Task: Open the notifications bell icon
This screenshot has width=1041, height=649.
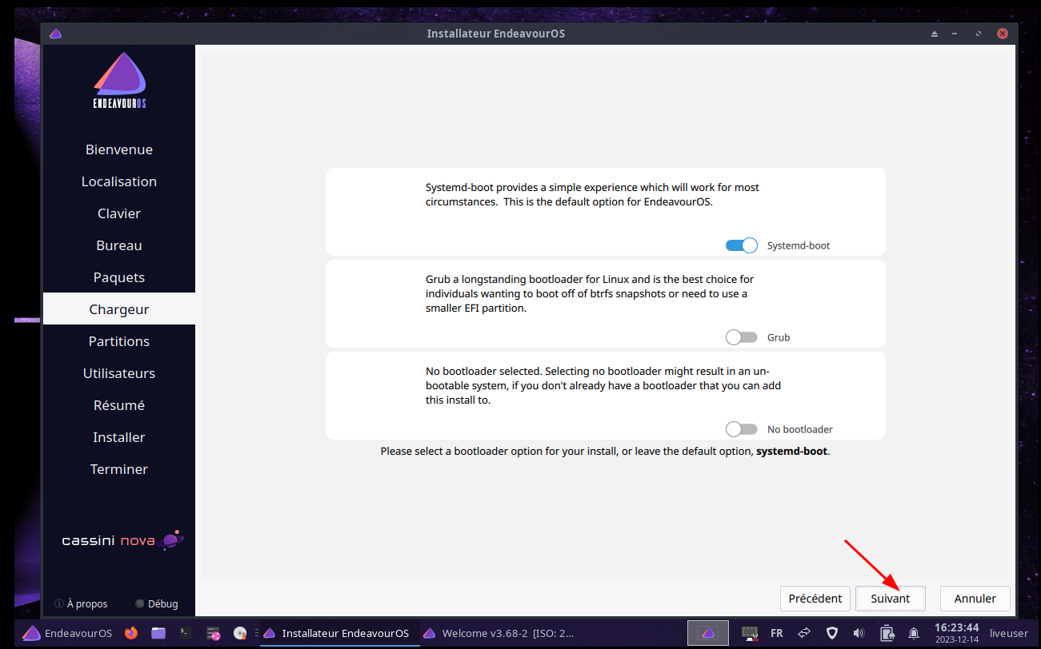Action: (x=913, y=633)
